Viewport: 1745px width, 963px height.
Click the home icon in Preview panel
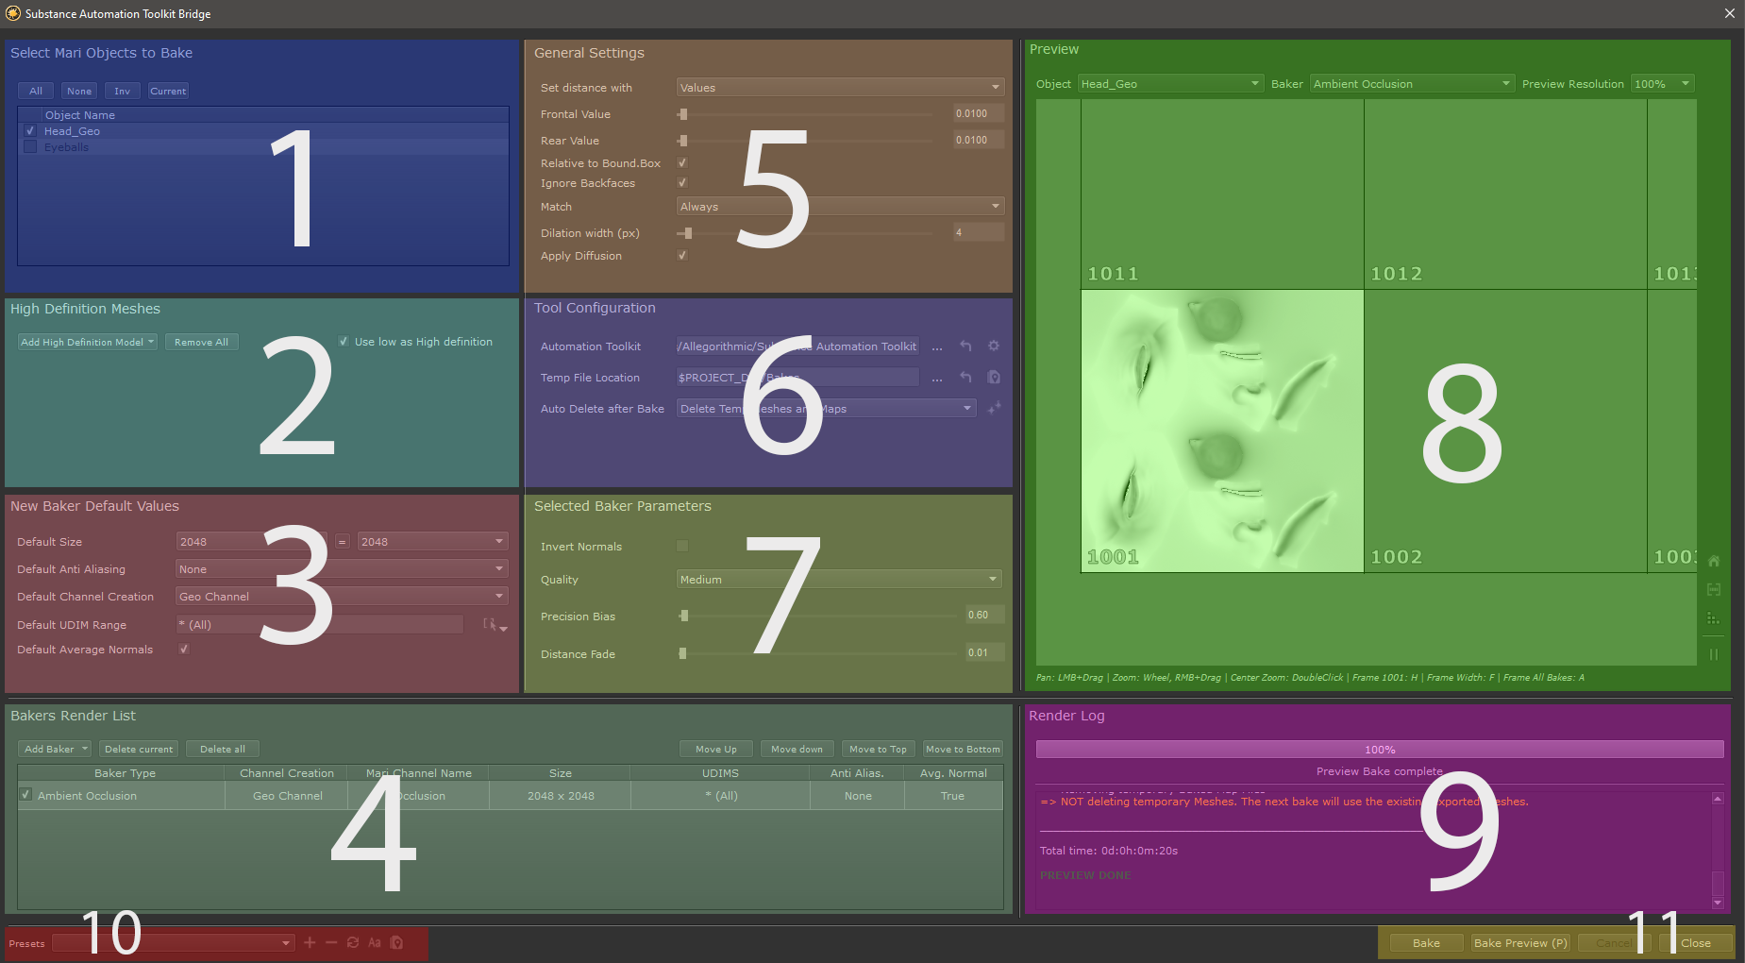[1714, 561]
